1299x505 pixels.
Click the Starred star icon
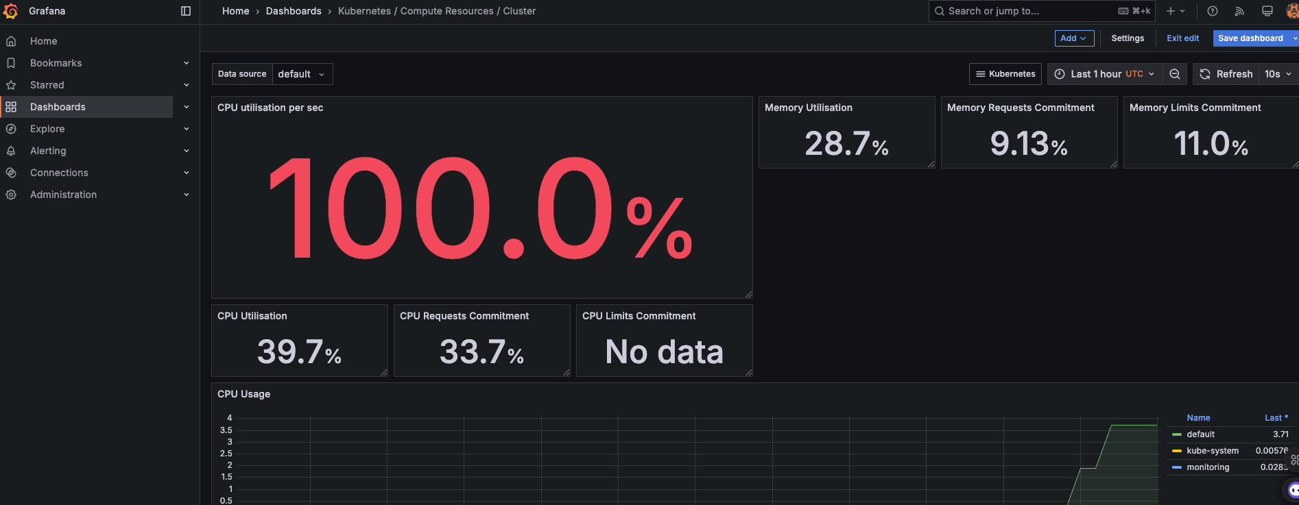(11, 85)
